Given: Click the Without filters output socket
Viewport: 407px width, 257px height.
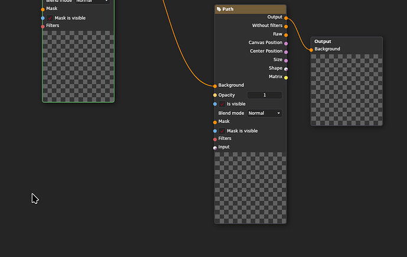Looking at the screenshot, I should (286, 26).
